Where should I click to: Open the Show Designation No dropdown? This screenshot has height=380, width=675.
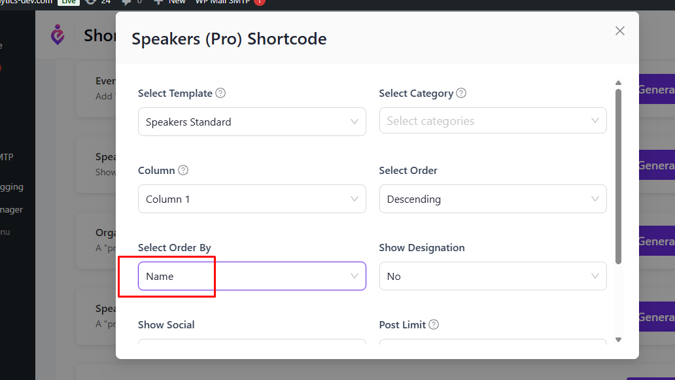point(493,276)
